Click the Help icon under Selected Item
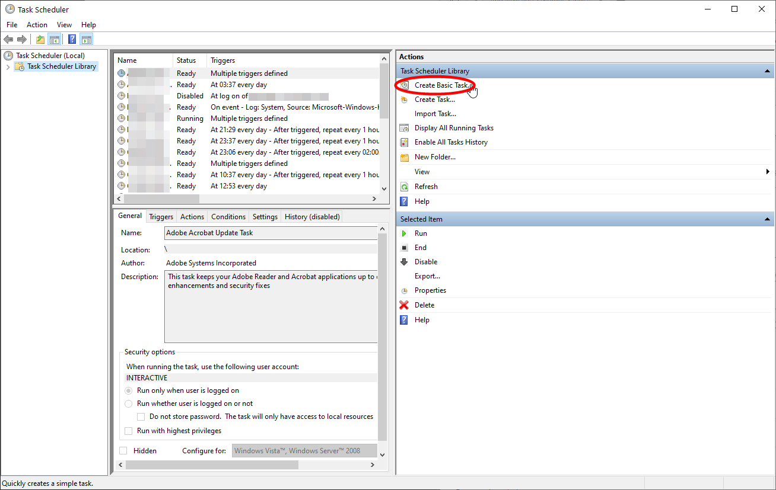The width and height of the screenshot is (776, 490). 404,320
